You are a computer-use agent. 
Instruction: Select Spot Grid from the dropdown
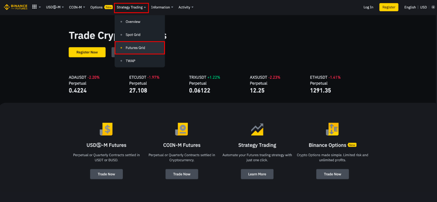point(140,35)
